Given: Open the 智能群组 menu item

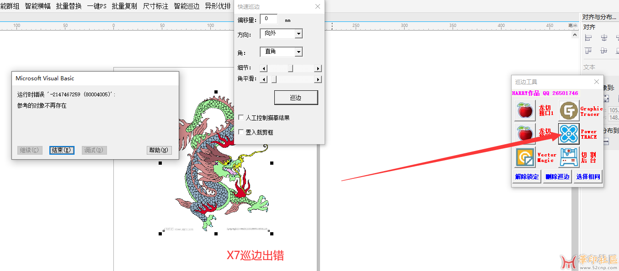Looking at the screenshot, I should (10, 6).
